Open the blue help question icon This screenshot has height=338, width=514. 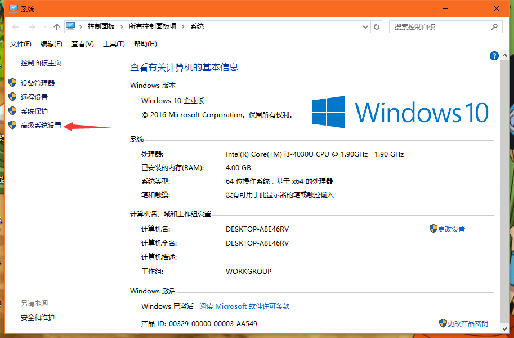point(494,56)
